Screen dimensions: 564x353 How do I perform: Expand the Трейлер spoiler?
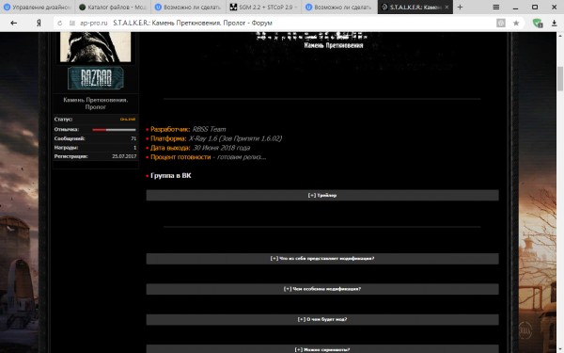point(322,195)
